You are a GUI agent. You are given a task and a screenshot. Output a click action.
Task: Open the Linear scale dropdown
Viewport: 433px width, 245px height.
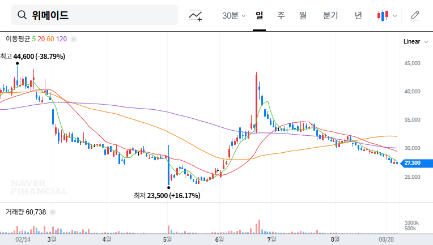coord(415,42)
